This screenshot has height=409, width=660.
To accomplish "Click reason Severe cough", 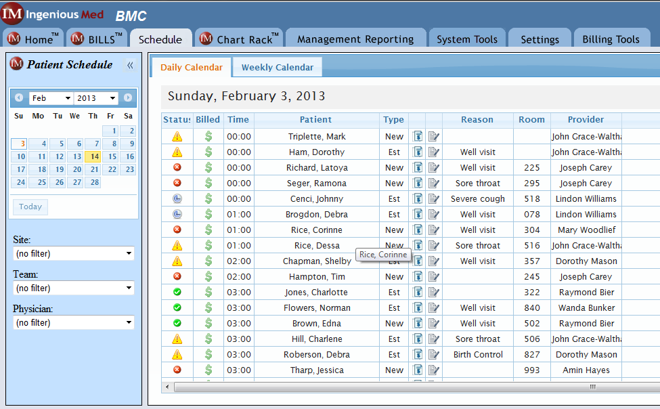I will click(478, 199).
